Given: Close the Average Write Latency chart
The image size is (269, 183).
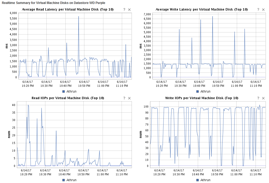Looking at the screenshot, I should pyautogui.click(x=263, y=9).
